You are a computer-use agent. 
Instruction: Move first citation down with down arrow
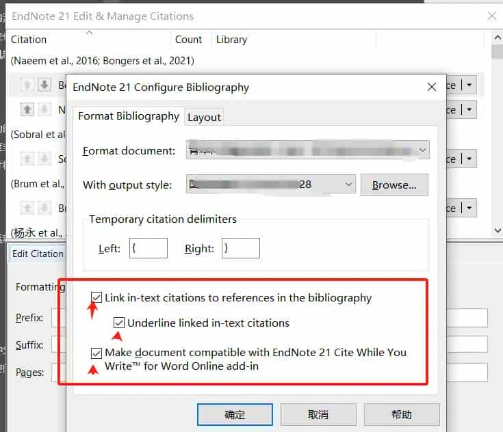(x=44, y=85)
